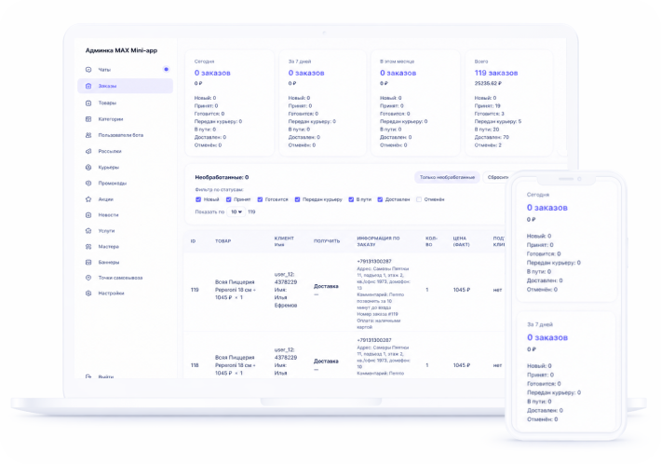Click order ID 118 cell
This screenshot has width=661, height=464.
click(195, 365)
